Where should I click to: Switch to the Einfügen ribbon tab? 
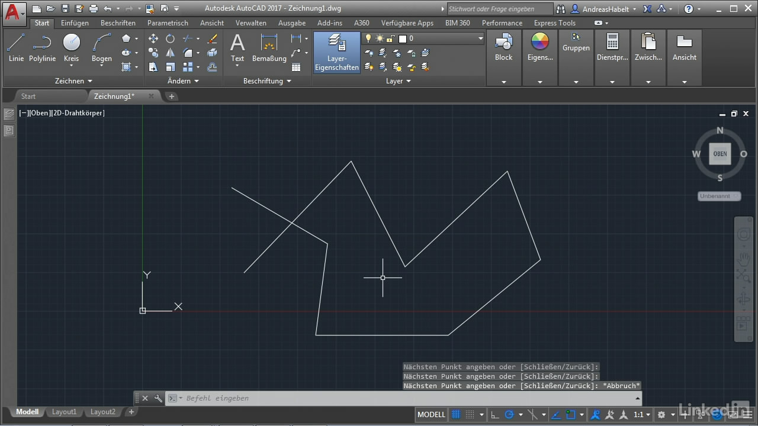[75, 23]
